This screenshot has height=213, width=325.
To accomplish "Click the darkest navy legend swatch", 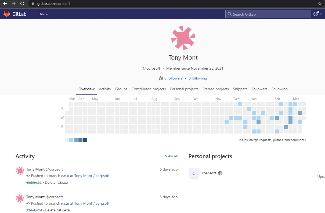I will (85, 140).
